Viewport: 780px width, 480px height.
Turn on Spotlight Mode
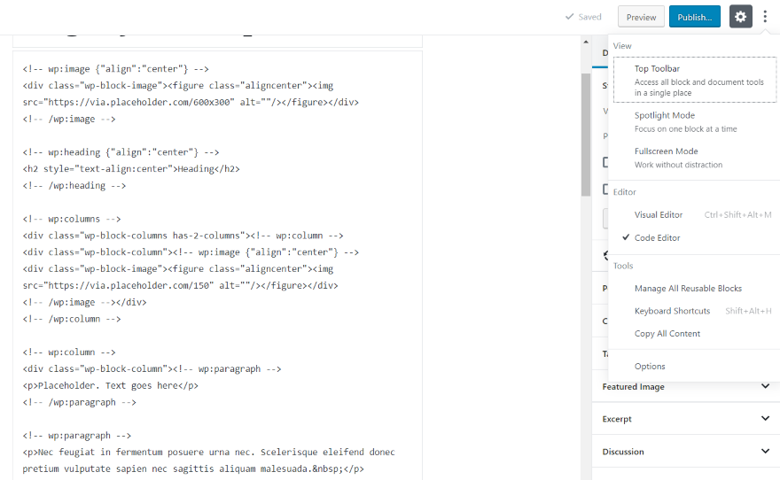(x=694, y=121)
